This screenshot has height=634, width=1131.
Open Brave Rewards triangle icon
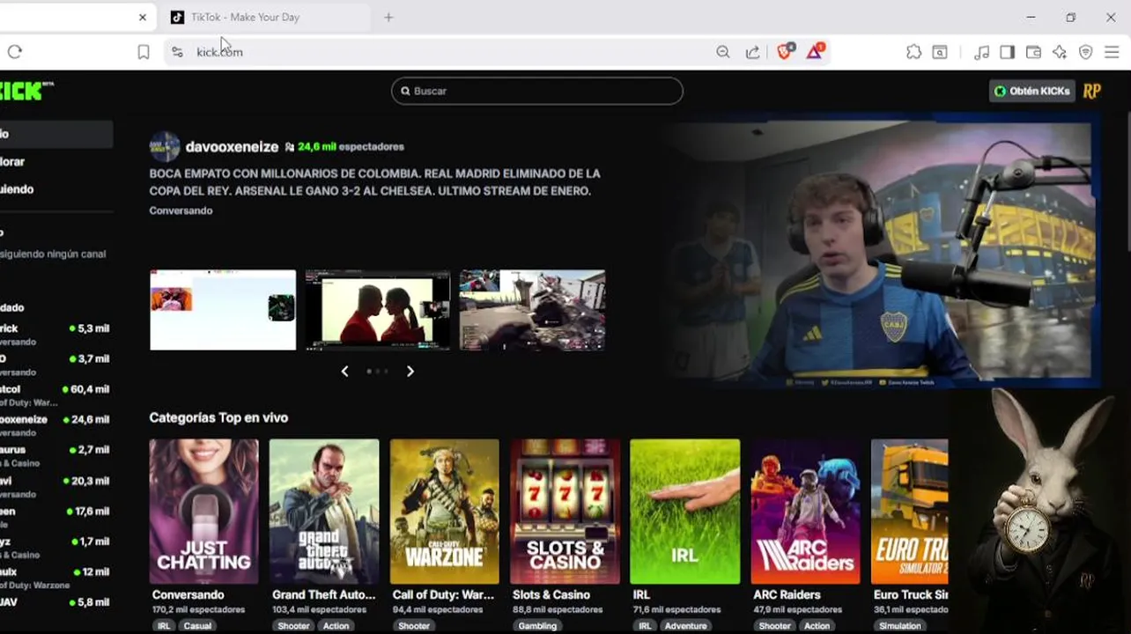point(815,51)
